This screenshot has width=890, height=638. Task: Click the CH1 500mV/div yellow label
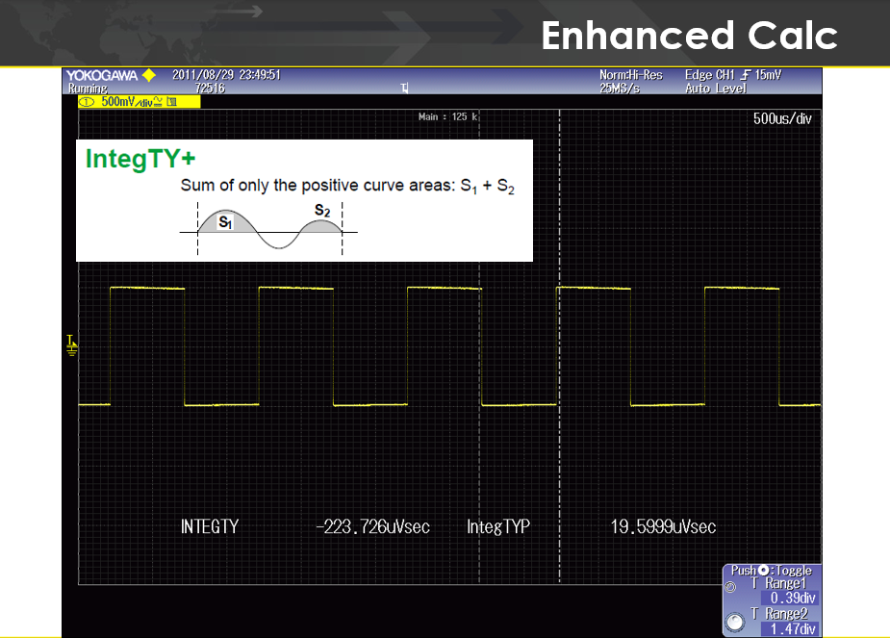(132, 101)
